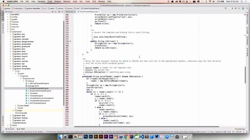Open the Analyze menu

[57, 2]
